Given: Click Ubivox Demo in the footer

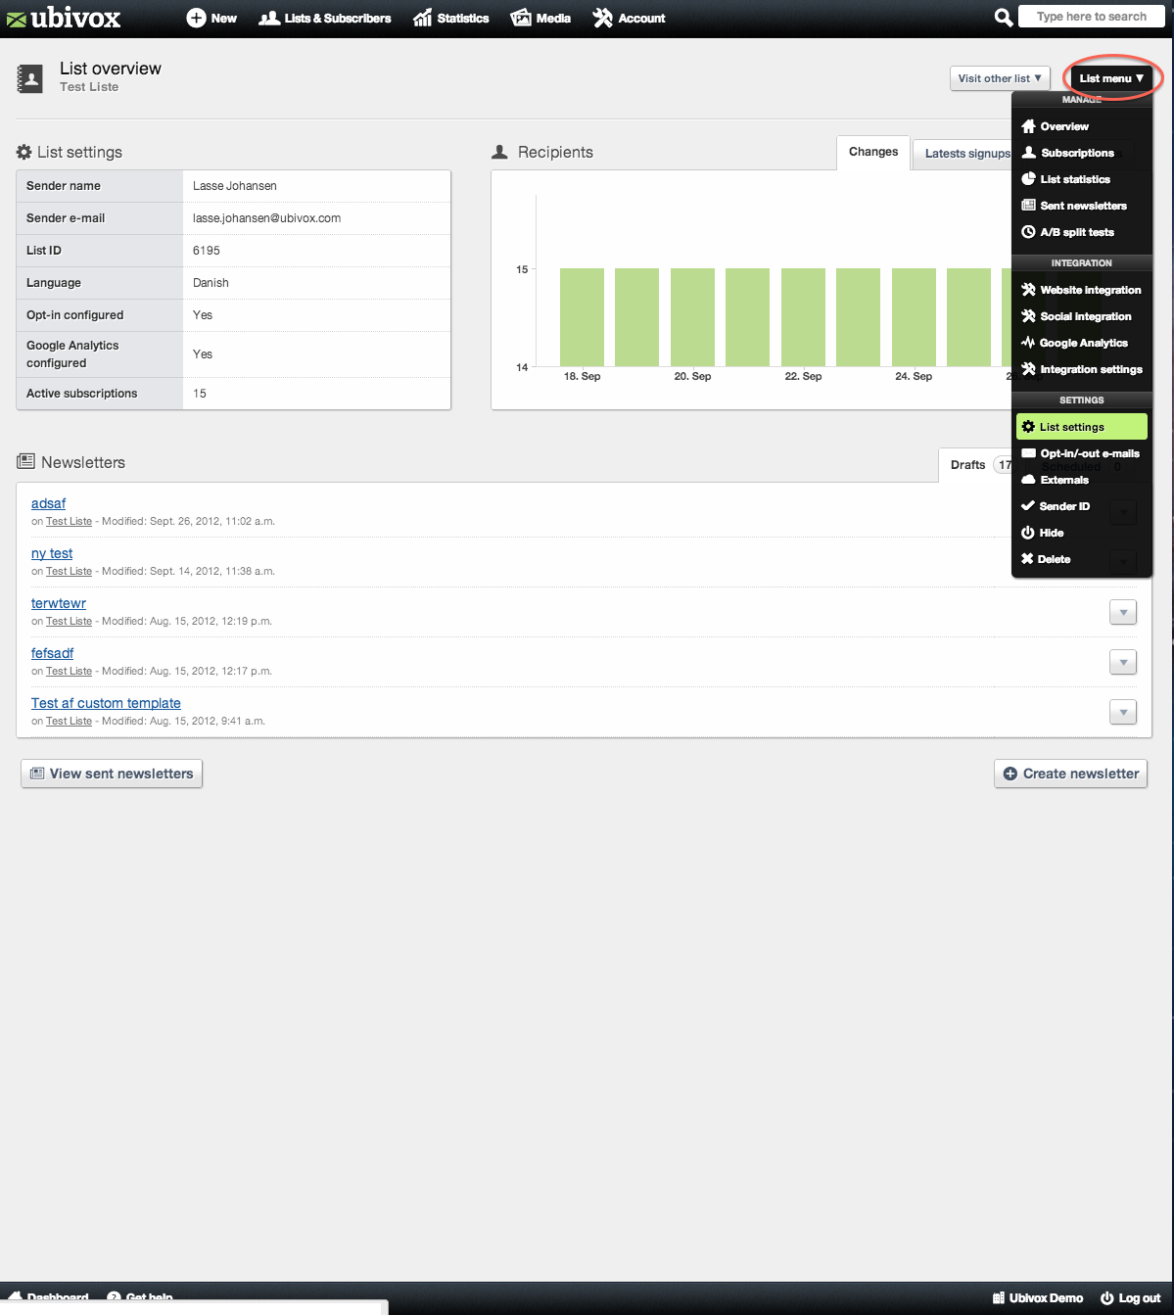Looking at the screenshot, I should coord(1038,1298).
